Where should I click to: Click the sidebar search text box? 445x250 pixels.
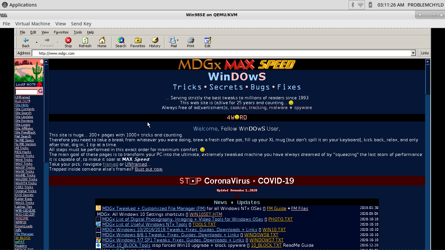pos(26,92)
